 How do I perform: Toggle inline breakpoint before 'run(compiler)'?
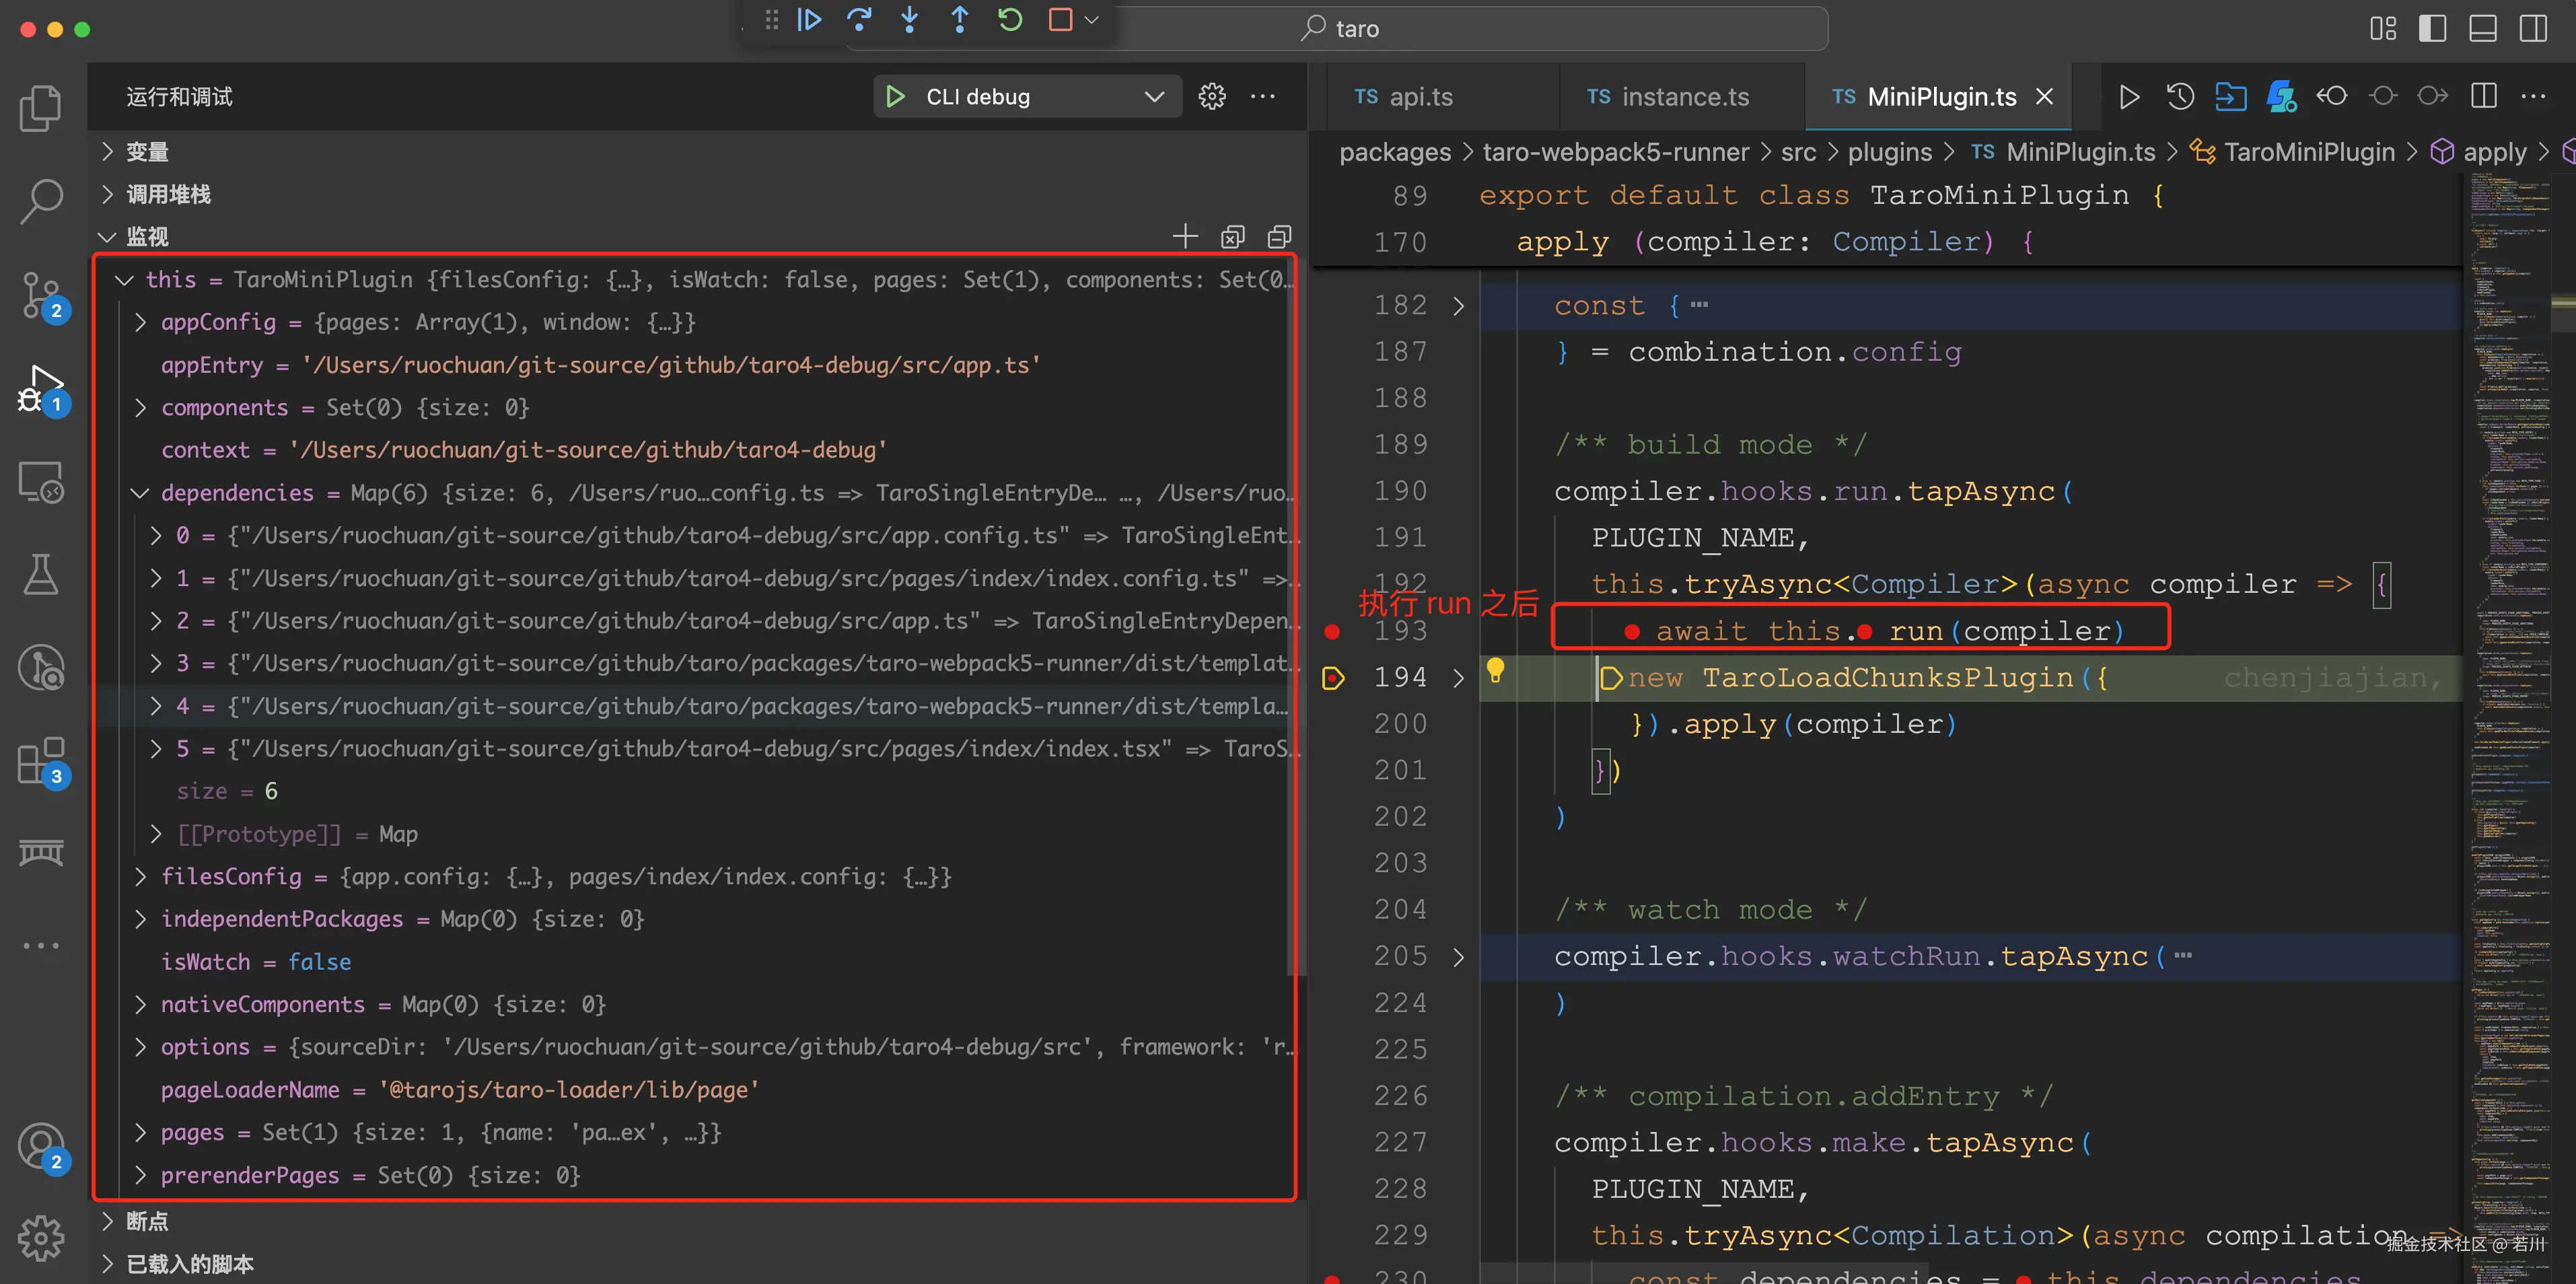click(x=1864, y=632)
